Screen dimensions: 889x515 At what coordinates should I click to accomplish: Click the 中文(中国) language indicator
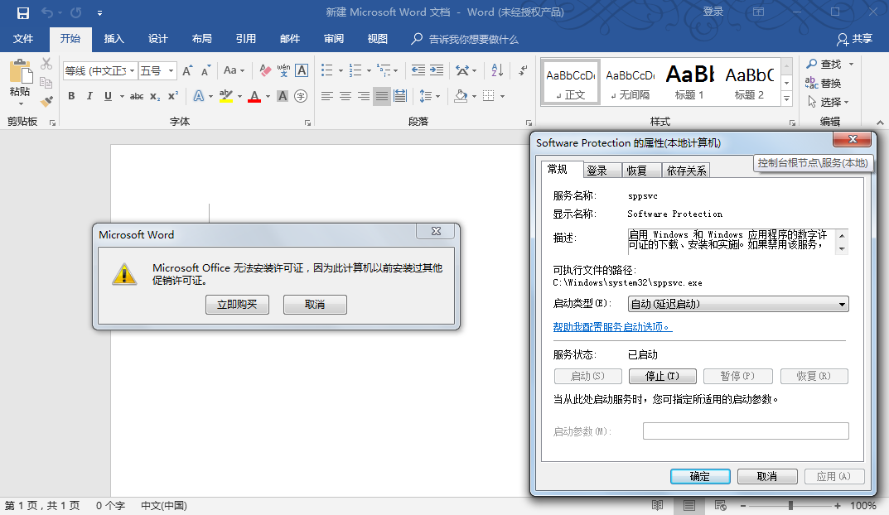(164, 505)
